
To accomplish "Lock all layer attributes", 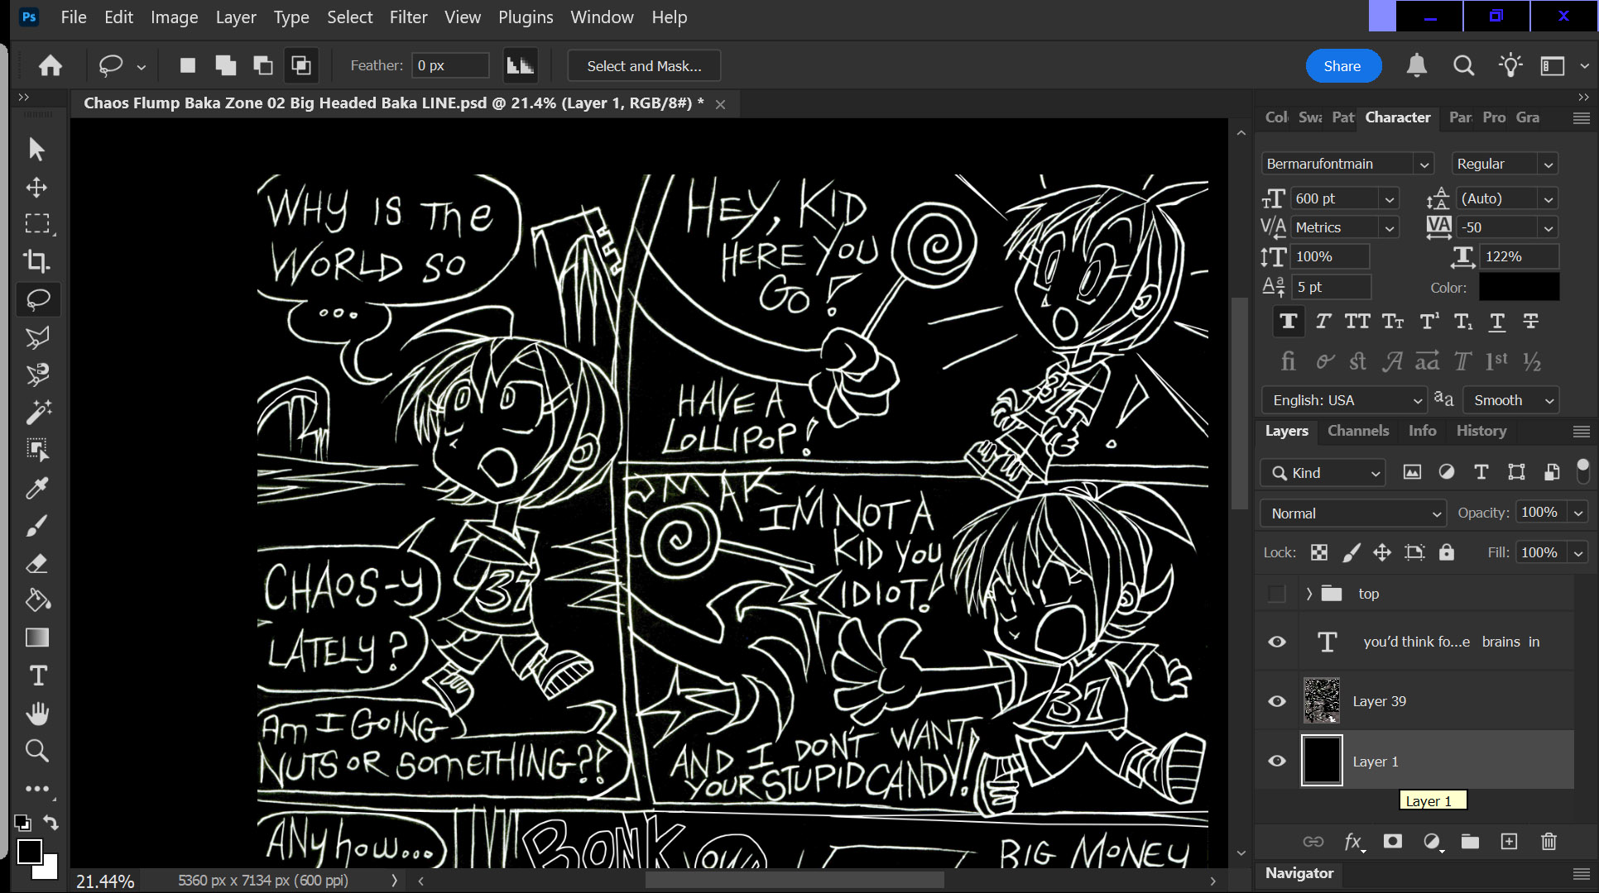I will pos(1447,552).
